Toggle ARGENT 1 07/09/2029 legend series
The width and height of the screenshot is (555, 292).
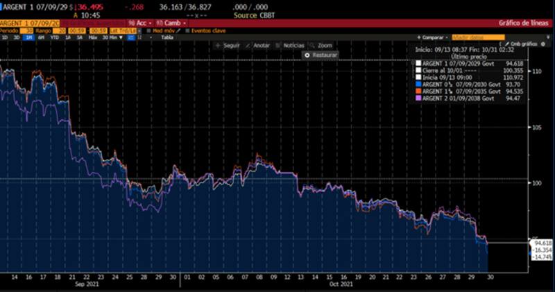coord(418,62)
